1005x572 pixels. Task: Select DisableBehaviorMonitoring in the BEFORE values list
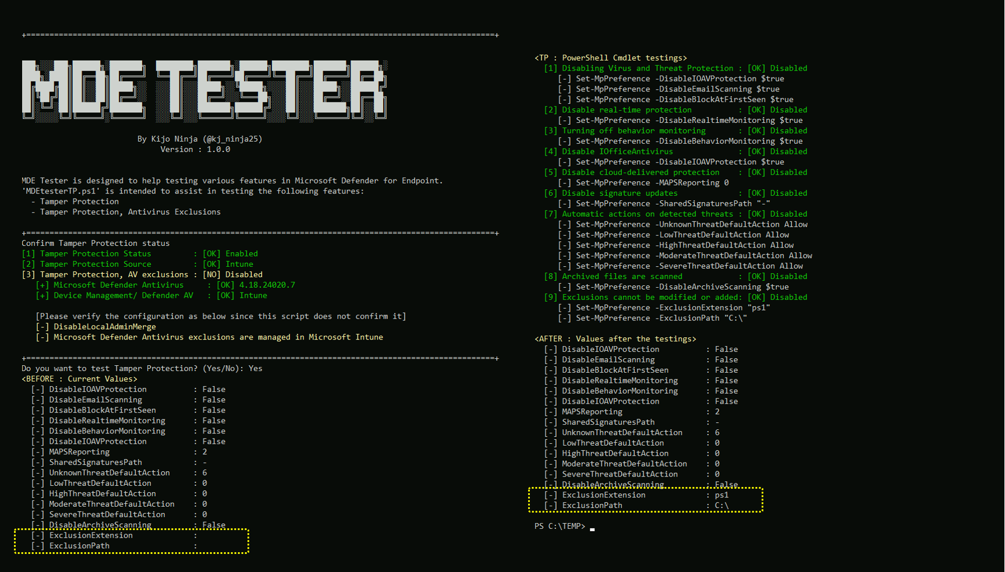(128, 432)
